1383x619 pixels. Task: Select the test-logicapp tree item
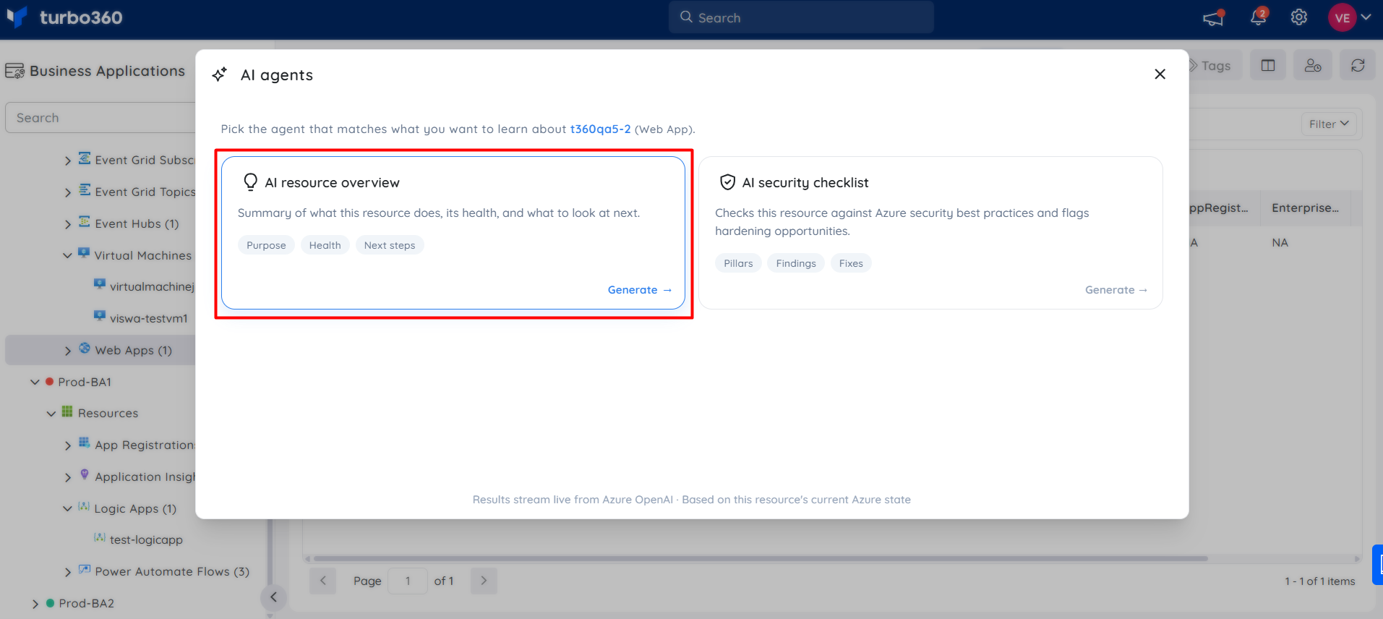pos(146,539)
